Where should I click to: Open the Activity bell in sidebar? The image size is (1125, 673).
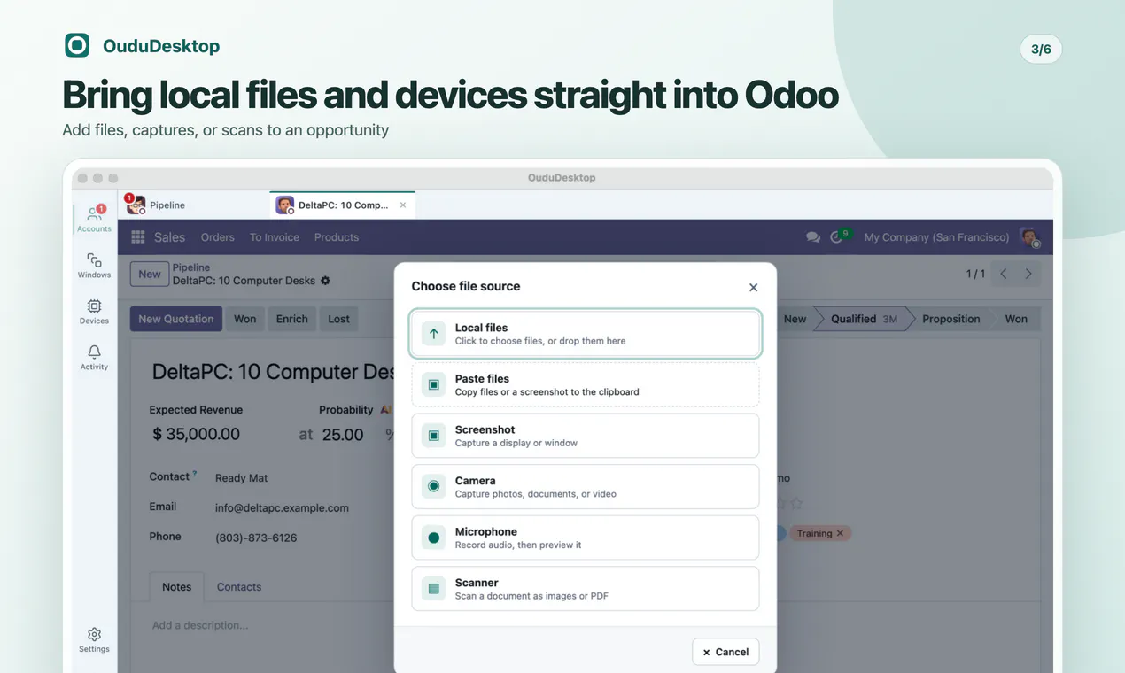[x=94, y=357]
